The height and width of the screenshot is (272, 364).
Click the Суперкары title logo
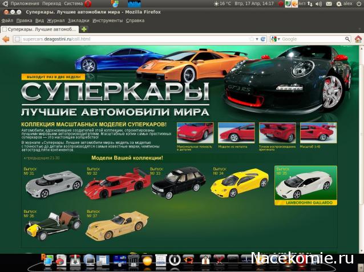115,92
